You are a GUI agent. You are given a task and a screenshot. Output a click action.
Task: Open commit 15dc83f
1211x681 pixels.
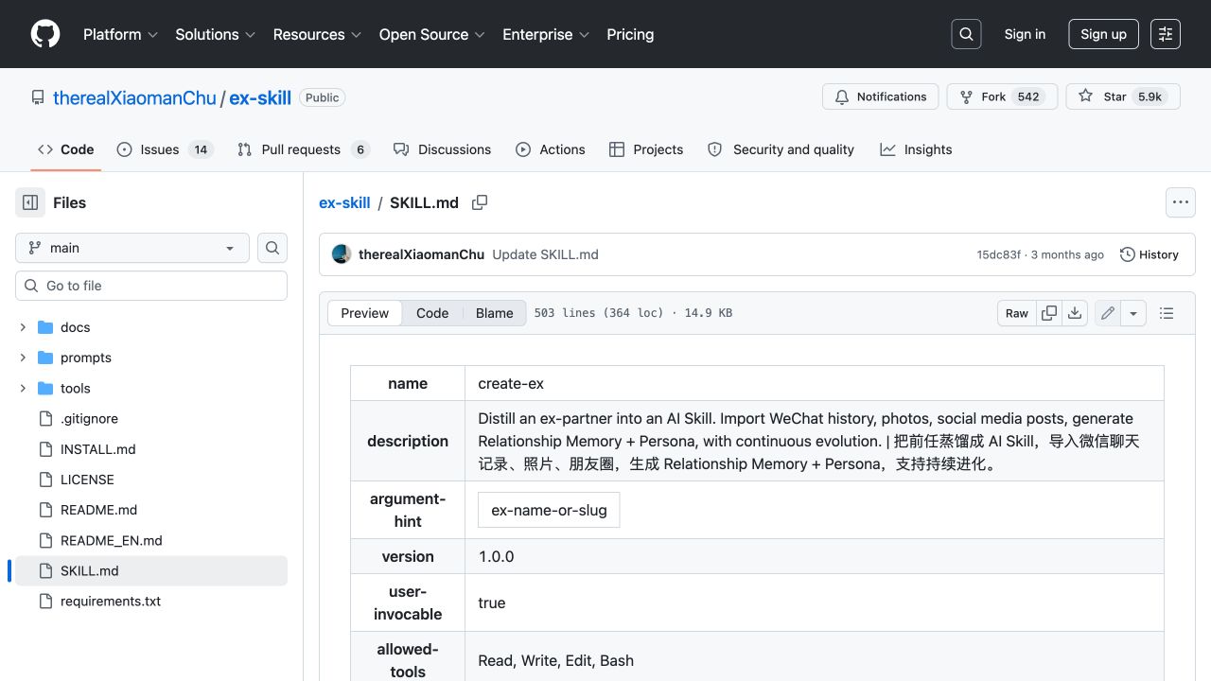click(x=998, y=254)
